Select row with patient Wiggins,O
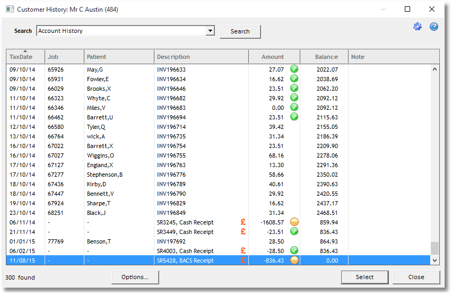This screenshot has width=452, height=295. [x=219, y=155]
